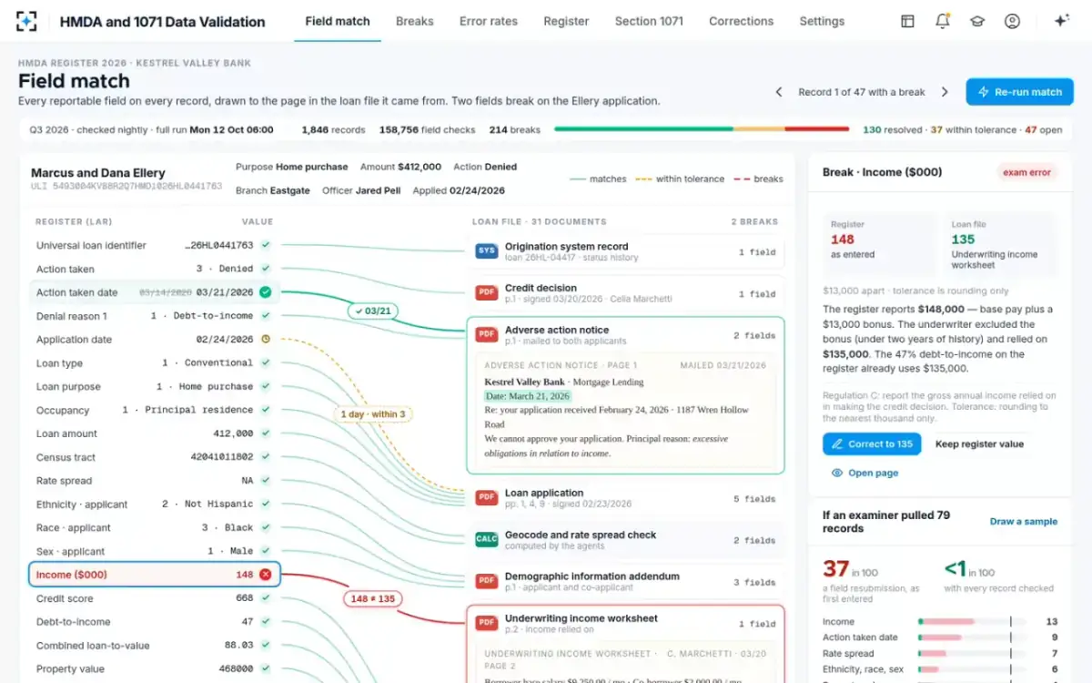The image size is (1092, 683).
Task: Click the break resolution progress bar
Action: click(x=703, y=129)
